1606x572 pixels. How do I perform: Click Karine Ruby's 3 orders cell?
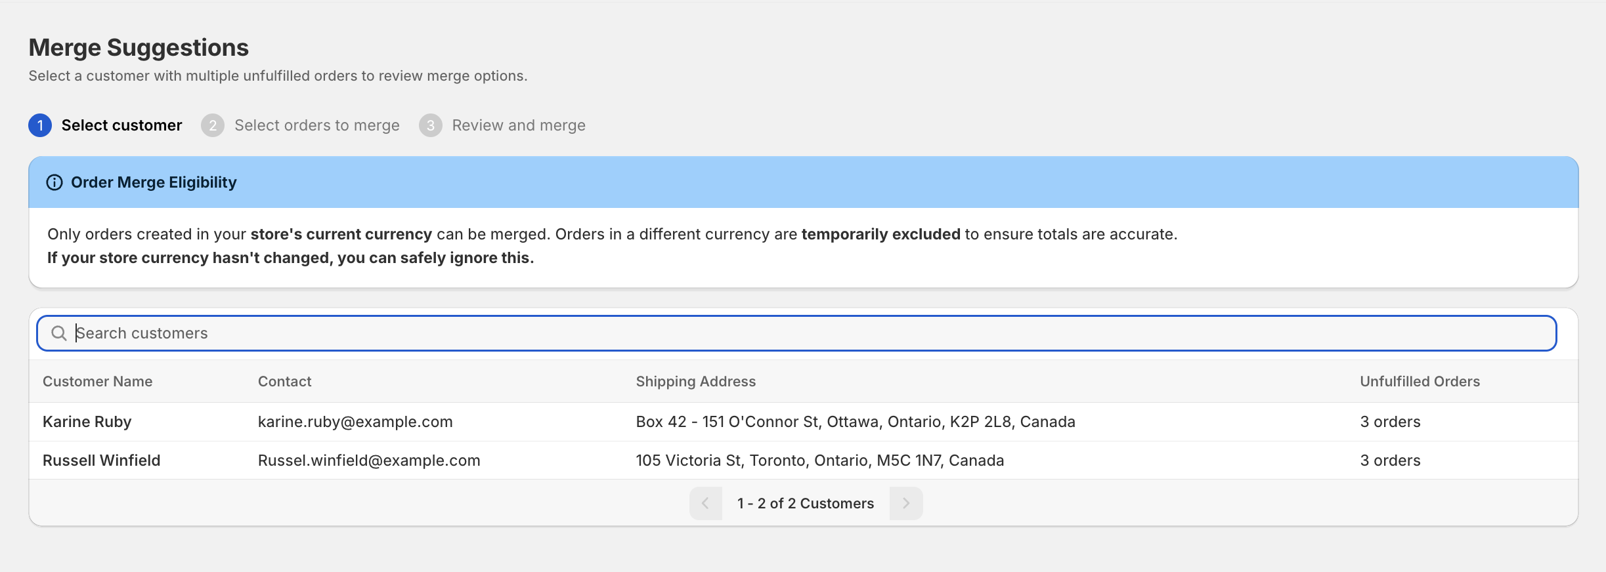click(1390, 422)
